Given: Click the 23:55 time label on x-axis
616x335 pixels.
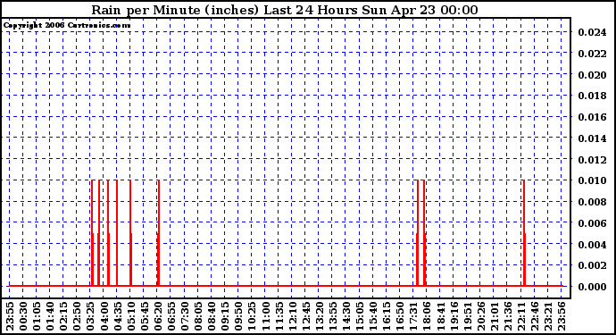Looking at the screenshot, I should (x=10, y=316).
